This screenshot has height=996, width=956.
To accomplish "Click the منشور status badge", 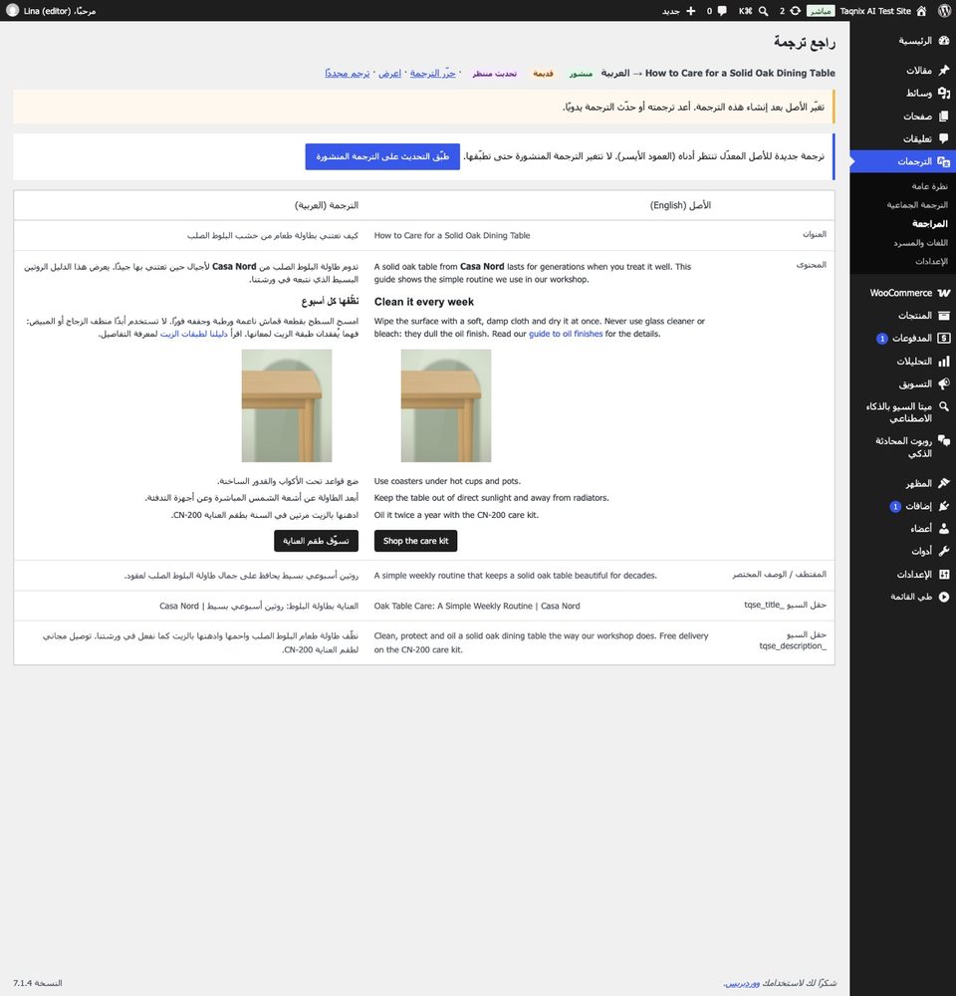I will point(581,73).
